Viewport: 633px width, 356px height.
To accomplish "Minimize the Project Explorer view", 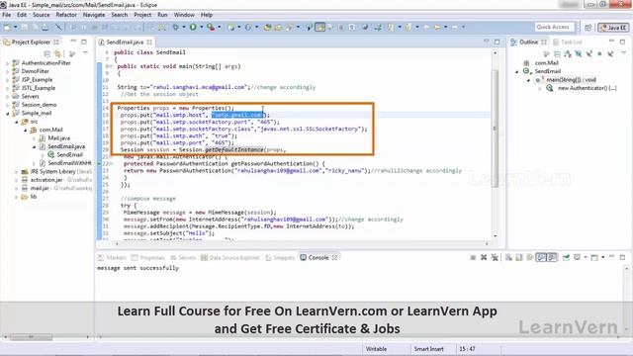I will tap(73, 42).
